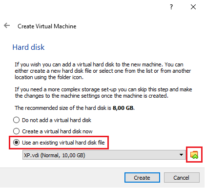Select Do not add a virtual hard disk

coord(52,120)
